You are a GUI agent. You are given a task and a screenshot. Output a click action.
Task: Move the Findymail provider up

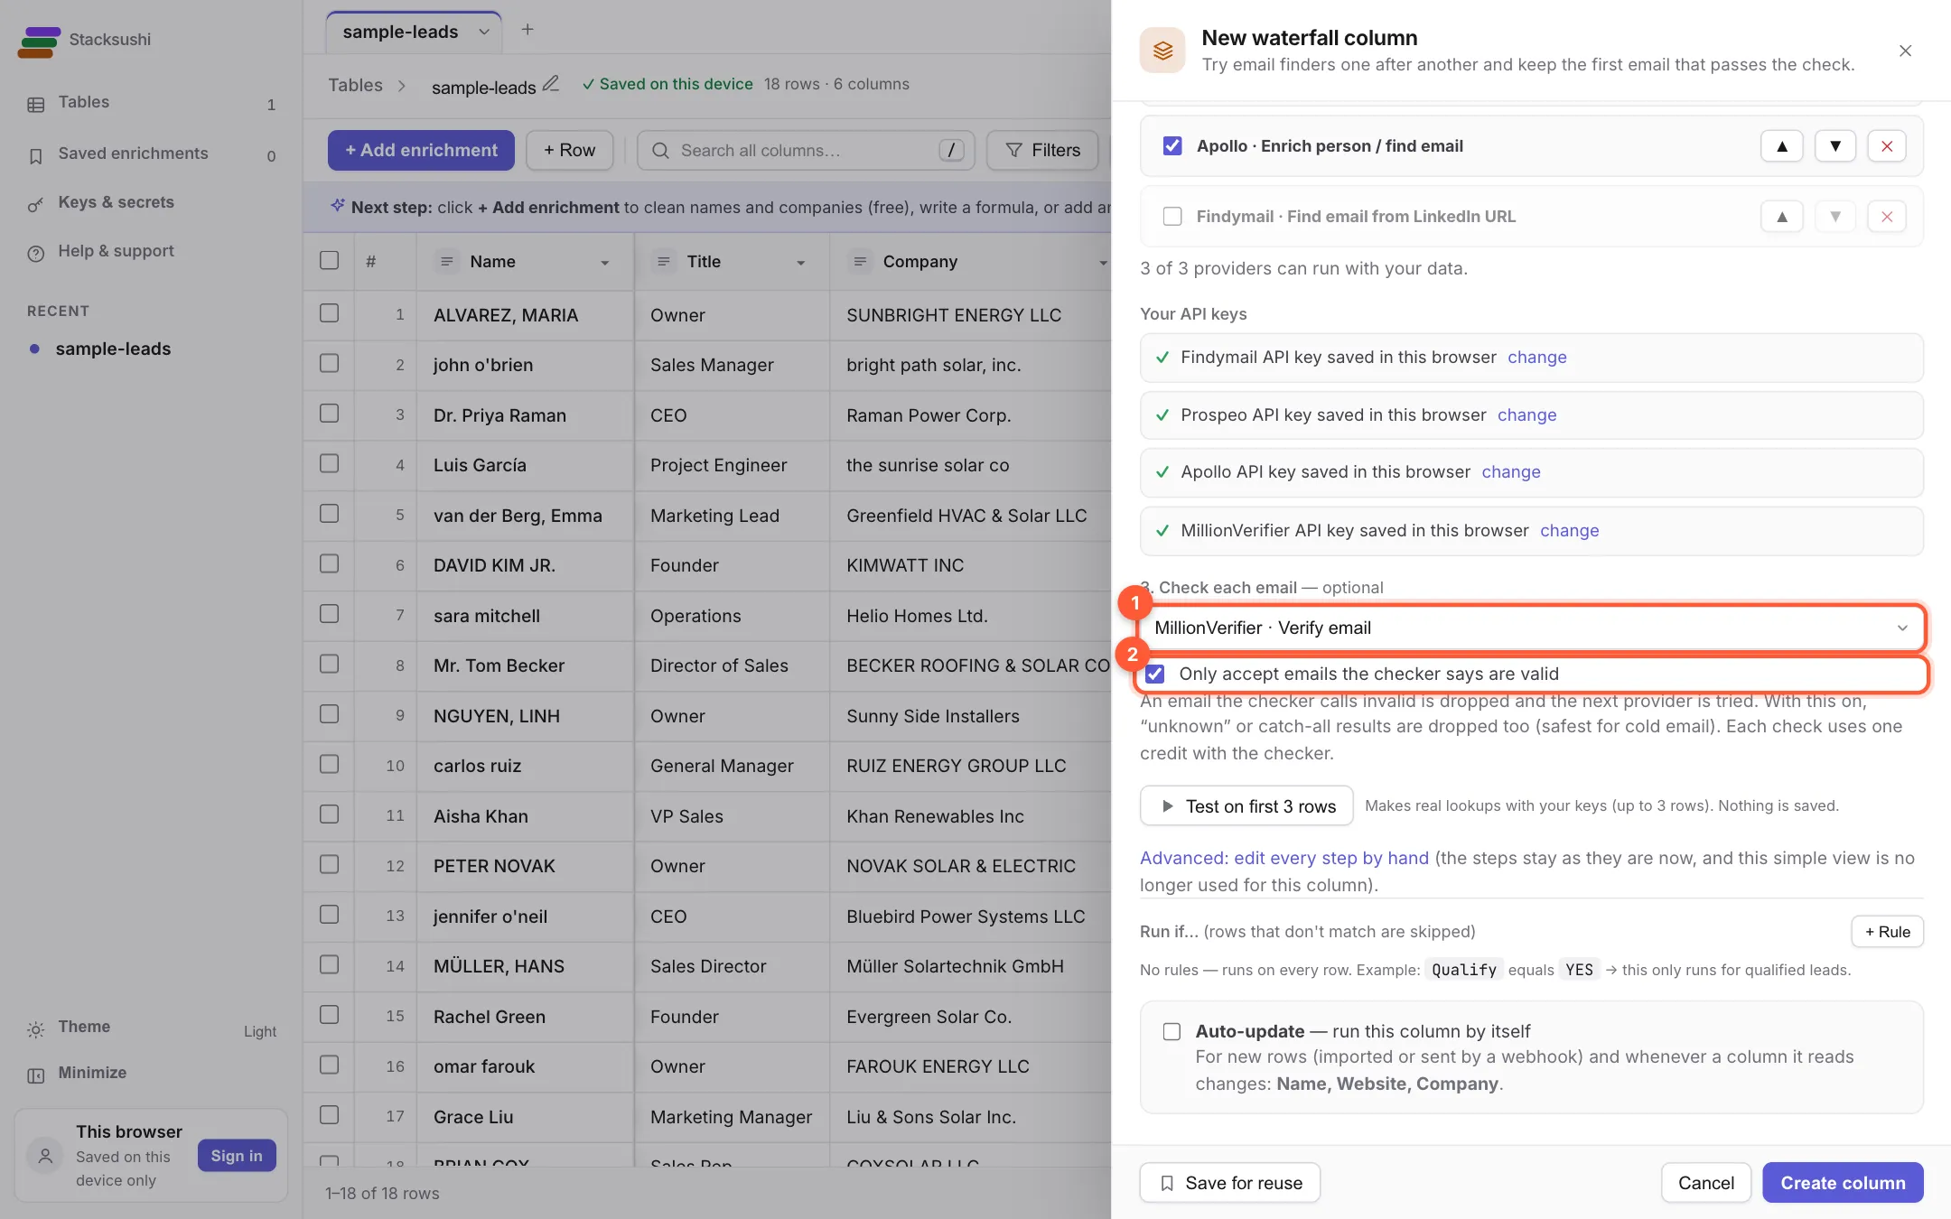coord(1781,217)
